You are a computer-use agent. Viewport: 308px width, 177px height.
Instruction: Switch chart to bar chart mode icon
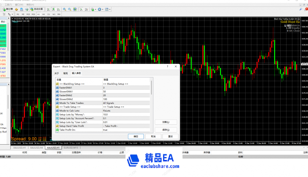[x=48, y=9]
